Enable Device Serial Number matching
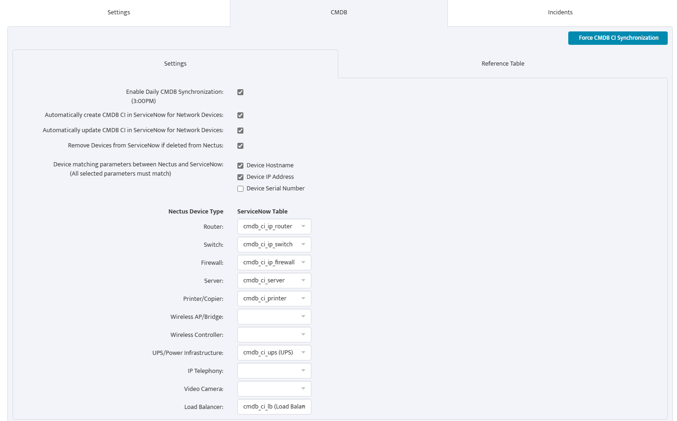Image resolution: width=677 pixels, height=421 pixels. [241, 189]
